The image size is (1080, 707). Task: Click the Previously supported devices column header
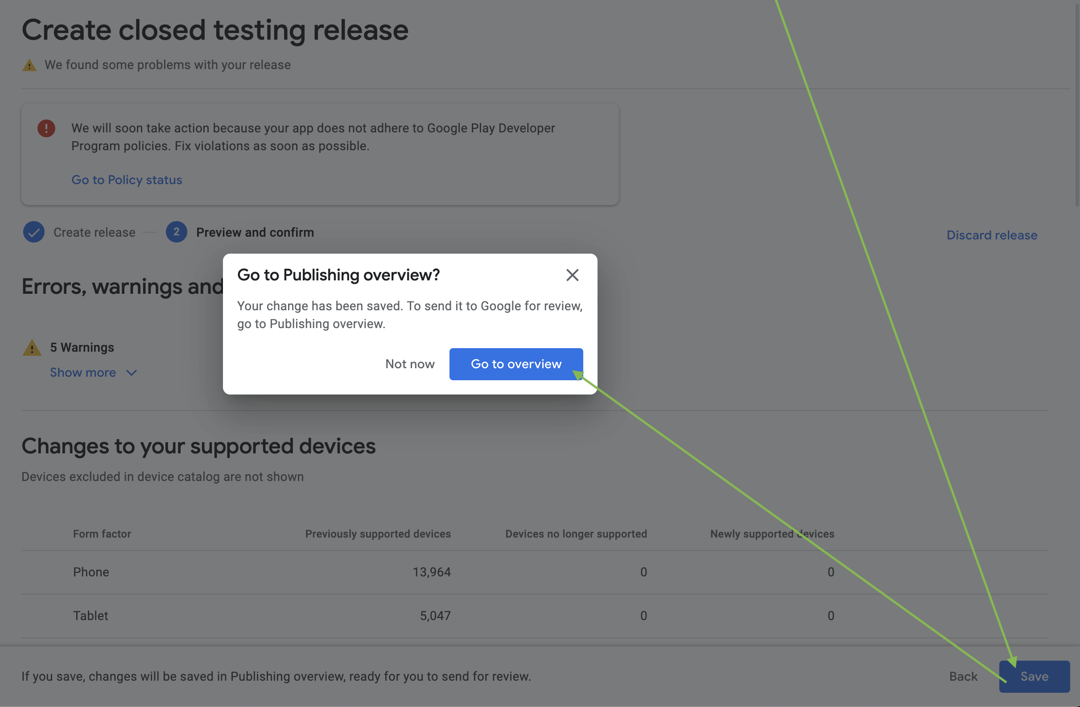[378, 534]
